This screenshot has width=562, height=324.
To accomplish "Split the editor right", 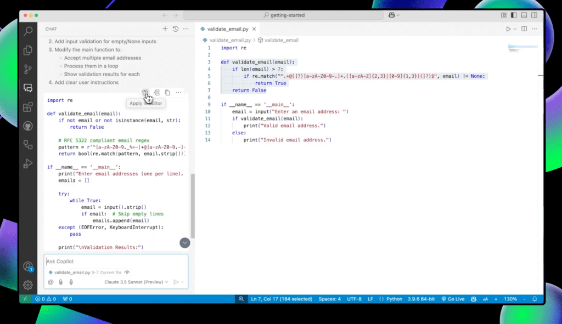I will click(x=524, y=29).
